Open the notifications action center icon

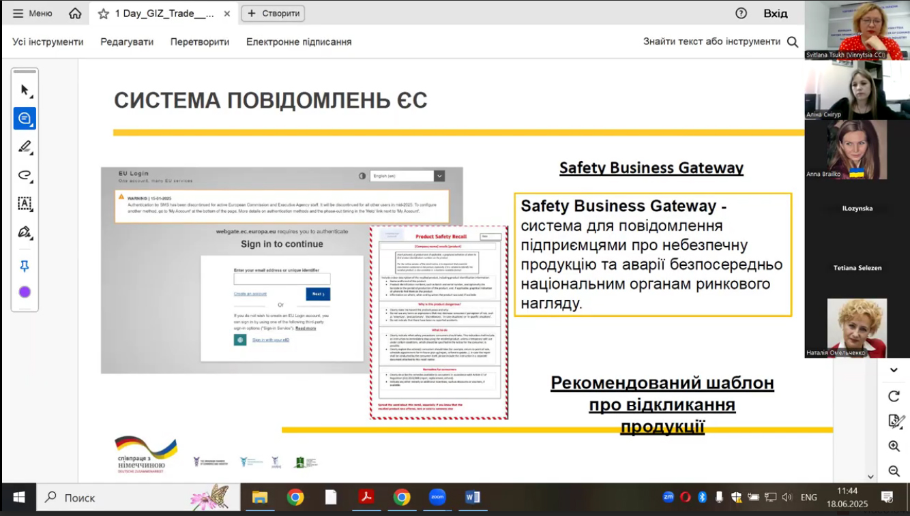[x=887, y=497]
